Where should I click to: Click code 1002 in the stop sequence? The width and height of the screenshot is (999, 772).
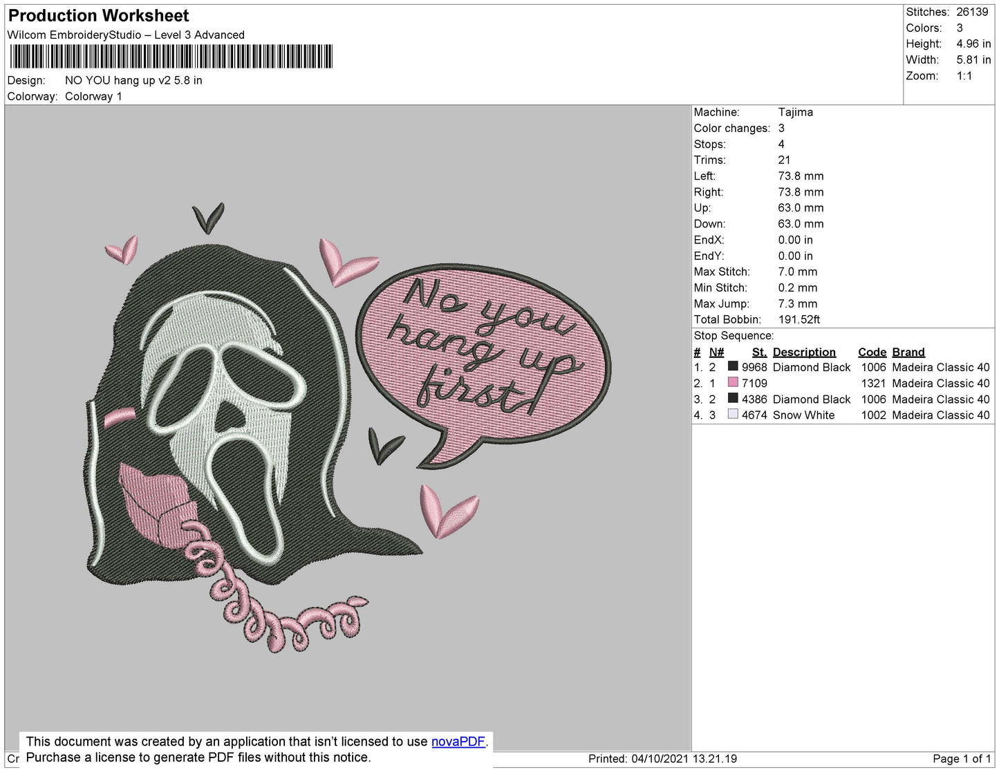point(873,415)
